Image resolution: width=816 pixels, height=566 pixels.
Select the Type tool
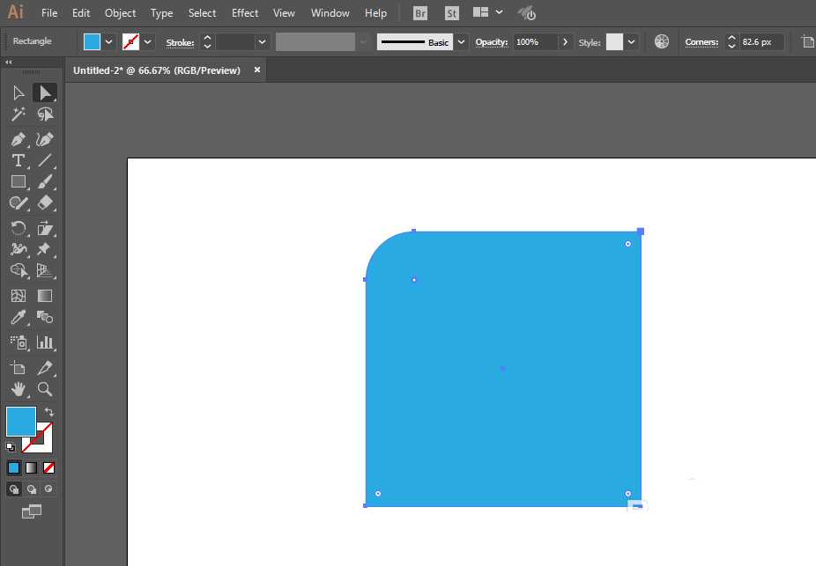(18, 160)
